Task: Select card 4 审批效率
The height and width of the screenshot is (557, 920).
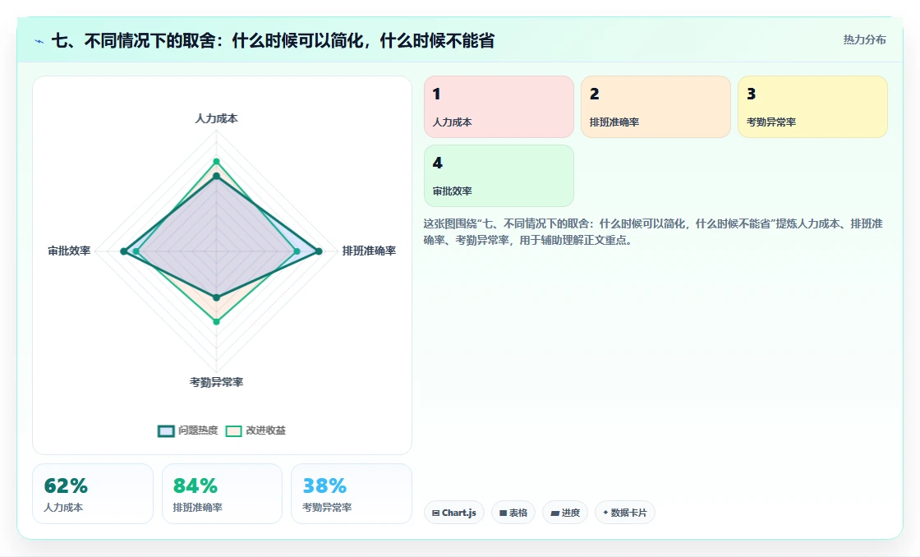Action: tap(499, 176)
